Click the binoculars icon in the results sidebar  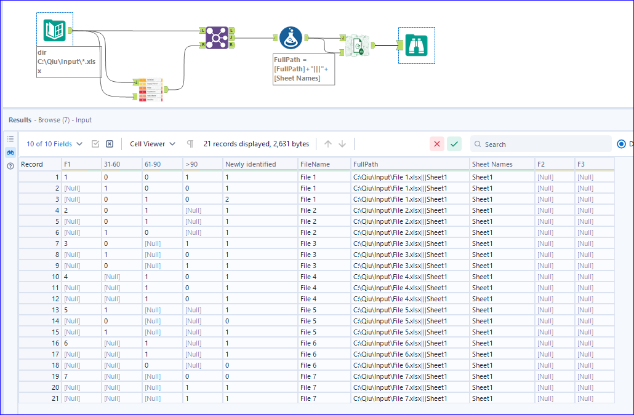pos(10,152)
